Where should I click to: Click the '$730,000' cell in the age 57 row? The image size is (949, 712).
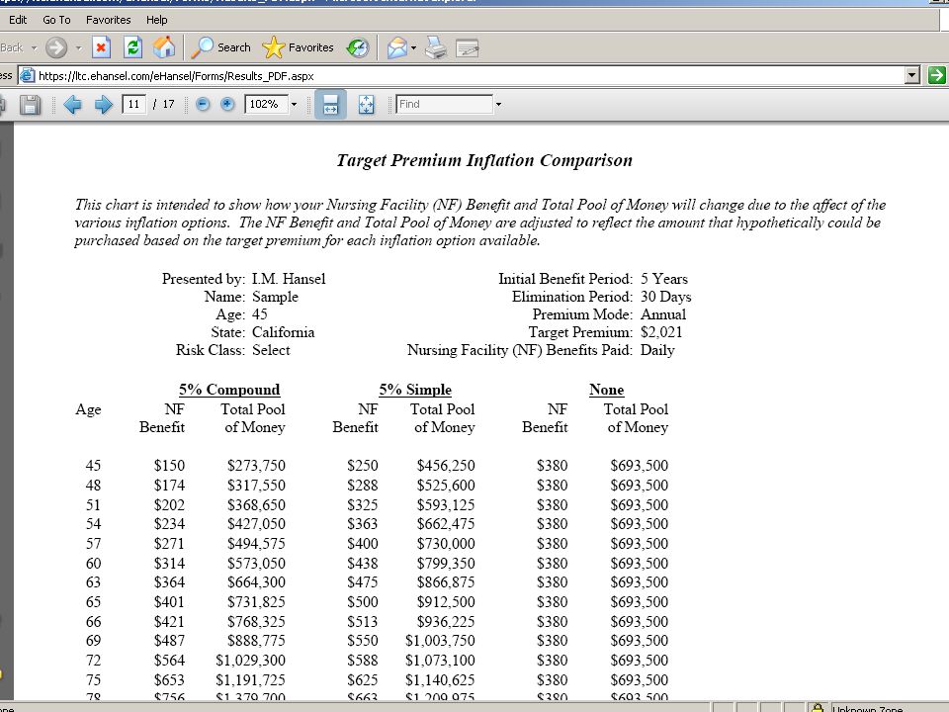(446, 544)
